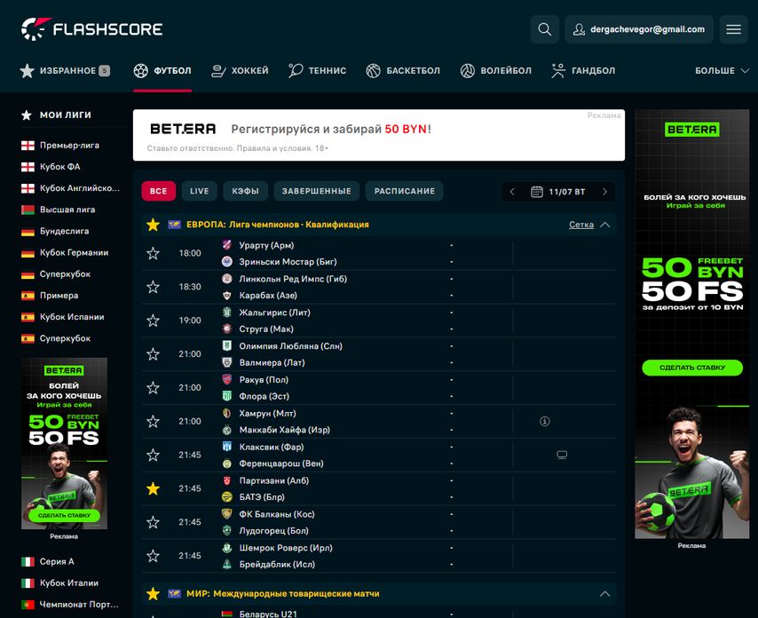This screenshot has width=758, height=618.
Task: Unfavorite the Лига чемпионов league star
Action: point(154,225)
